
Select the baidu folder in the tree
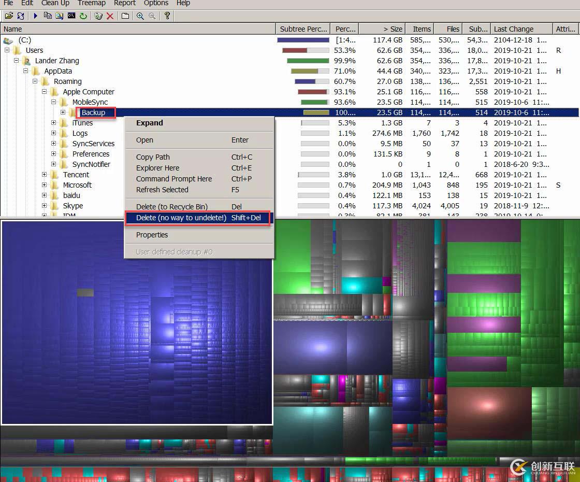pyautogui.click(x=71, y=195)
